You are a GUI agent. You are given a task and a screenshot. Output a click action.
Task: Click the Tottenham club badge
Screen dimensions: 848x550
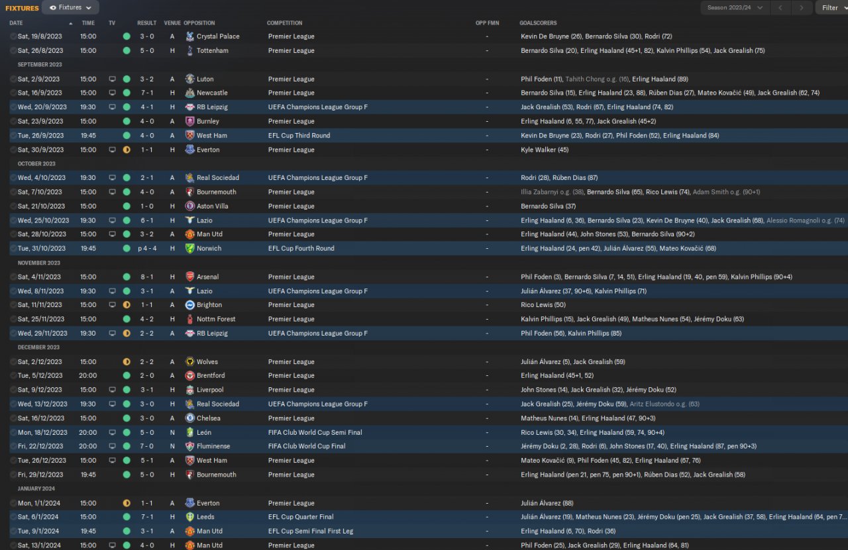click(x=190, y=50)
